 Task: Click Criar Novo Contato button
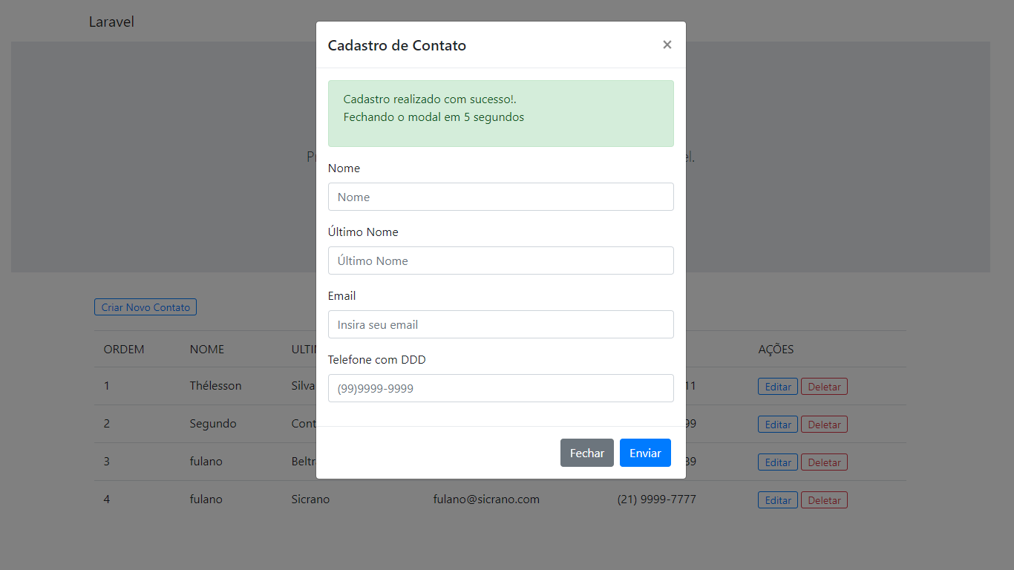tap(145, 307)
